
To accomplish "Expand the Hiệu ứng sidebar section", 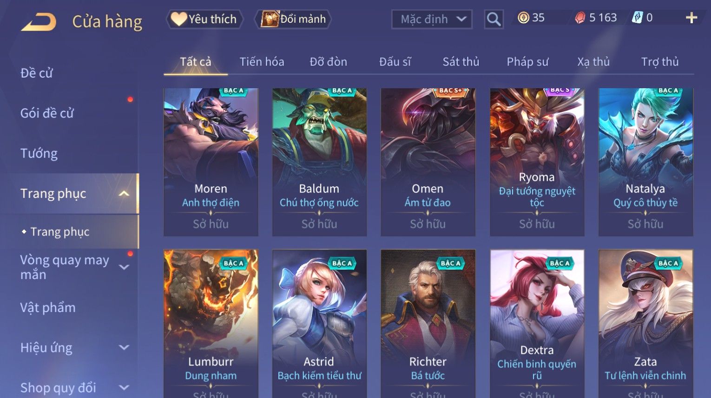I will (124, 347).
